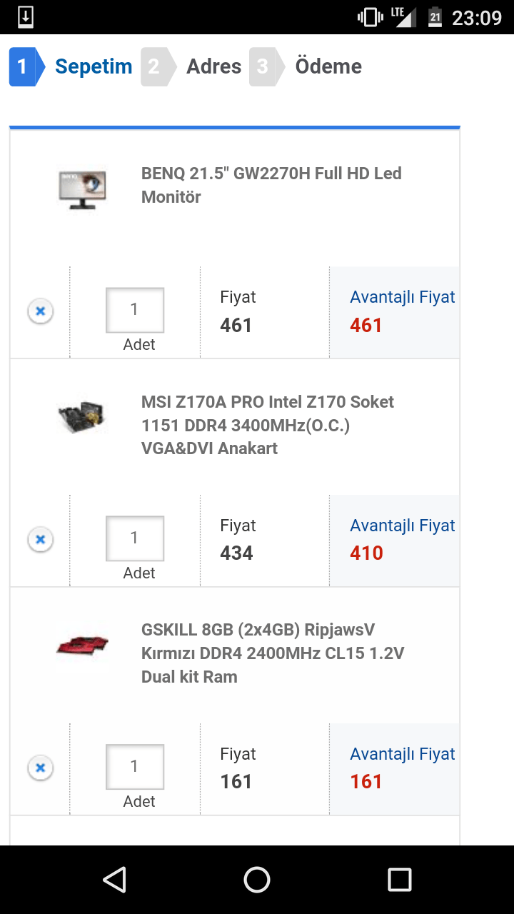Open the BENQ monitor product thumbnail
Screen dimensions: 514x914
pyautogui.click(x=83, y=188)
